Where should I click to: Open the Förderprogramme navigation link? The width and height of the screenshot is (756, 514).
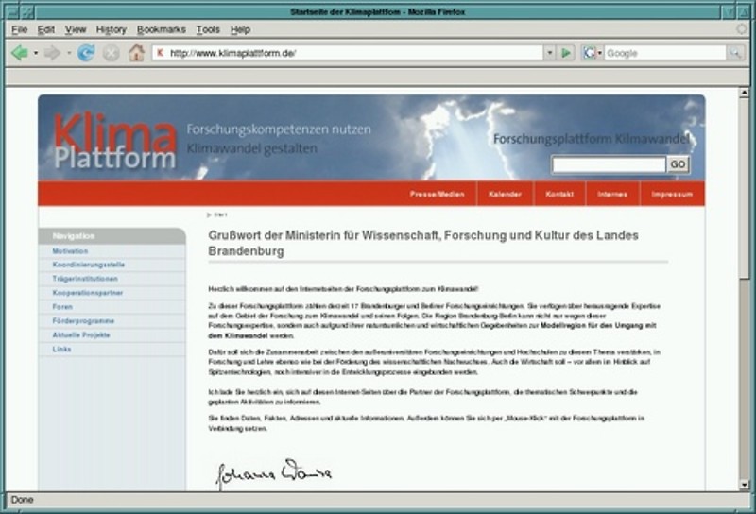point(83,320)
